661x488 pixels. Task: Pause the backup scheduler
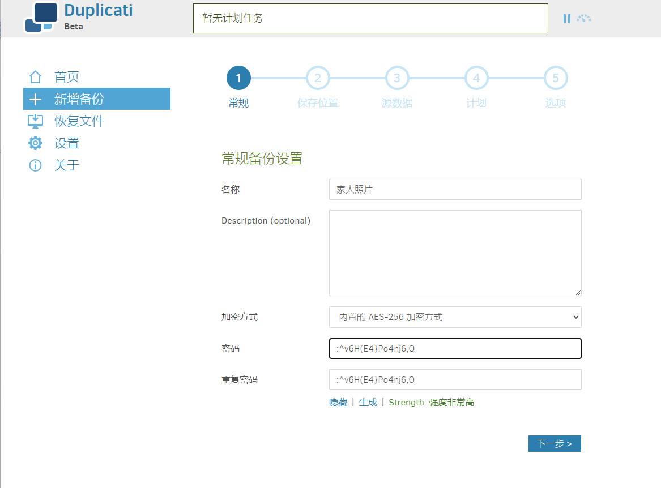coord(566,19)
